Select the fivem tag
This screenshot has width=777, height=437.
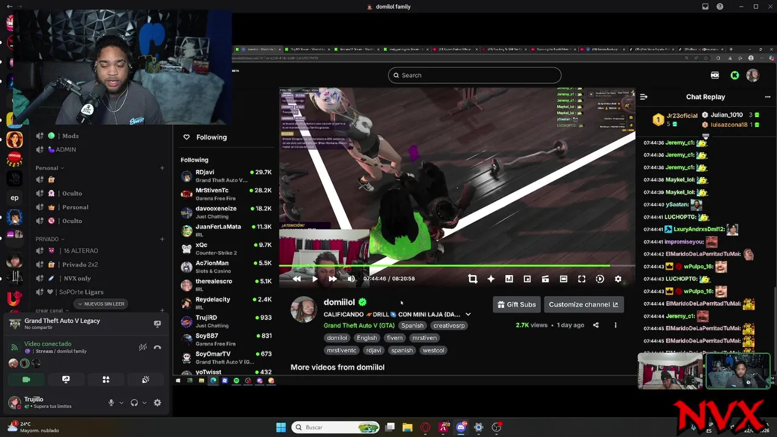pyautogui.click(x=395, y=338)
